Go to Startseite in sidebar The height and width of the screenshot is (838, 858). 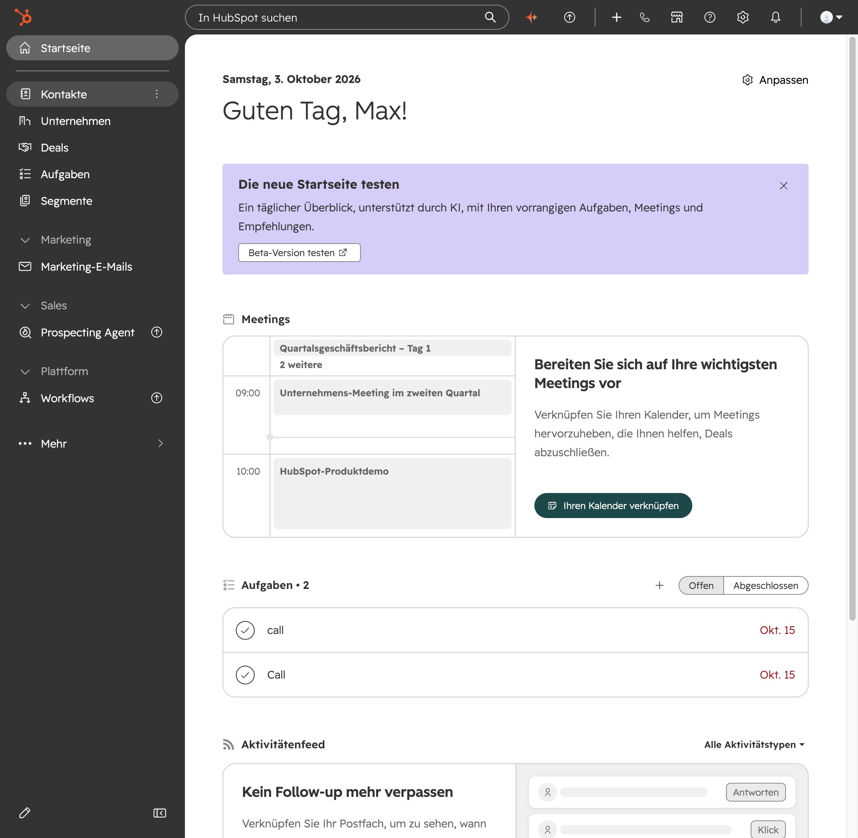tap(92, 48)
